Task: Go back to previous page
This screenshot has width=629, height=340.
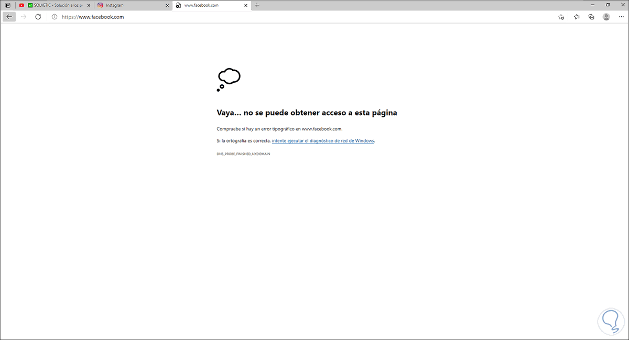Action: click(9, 17)
